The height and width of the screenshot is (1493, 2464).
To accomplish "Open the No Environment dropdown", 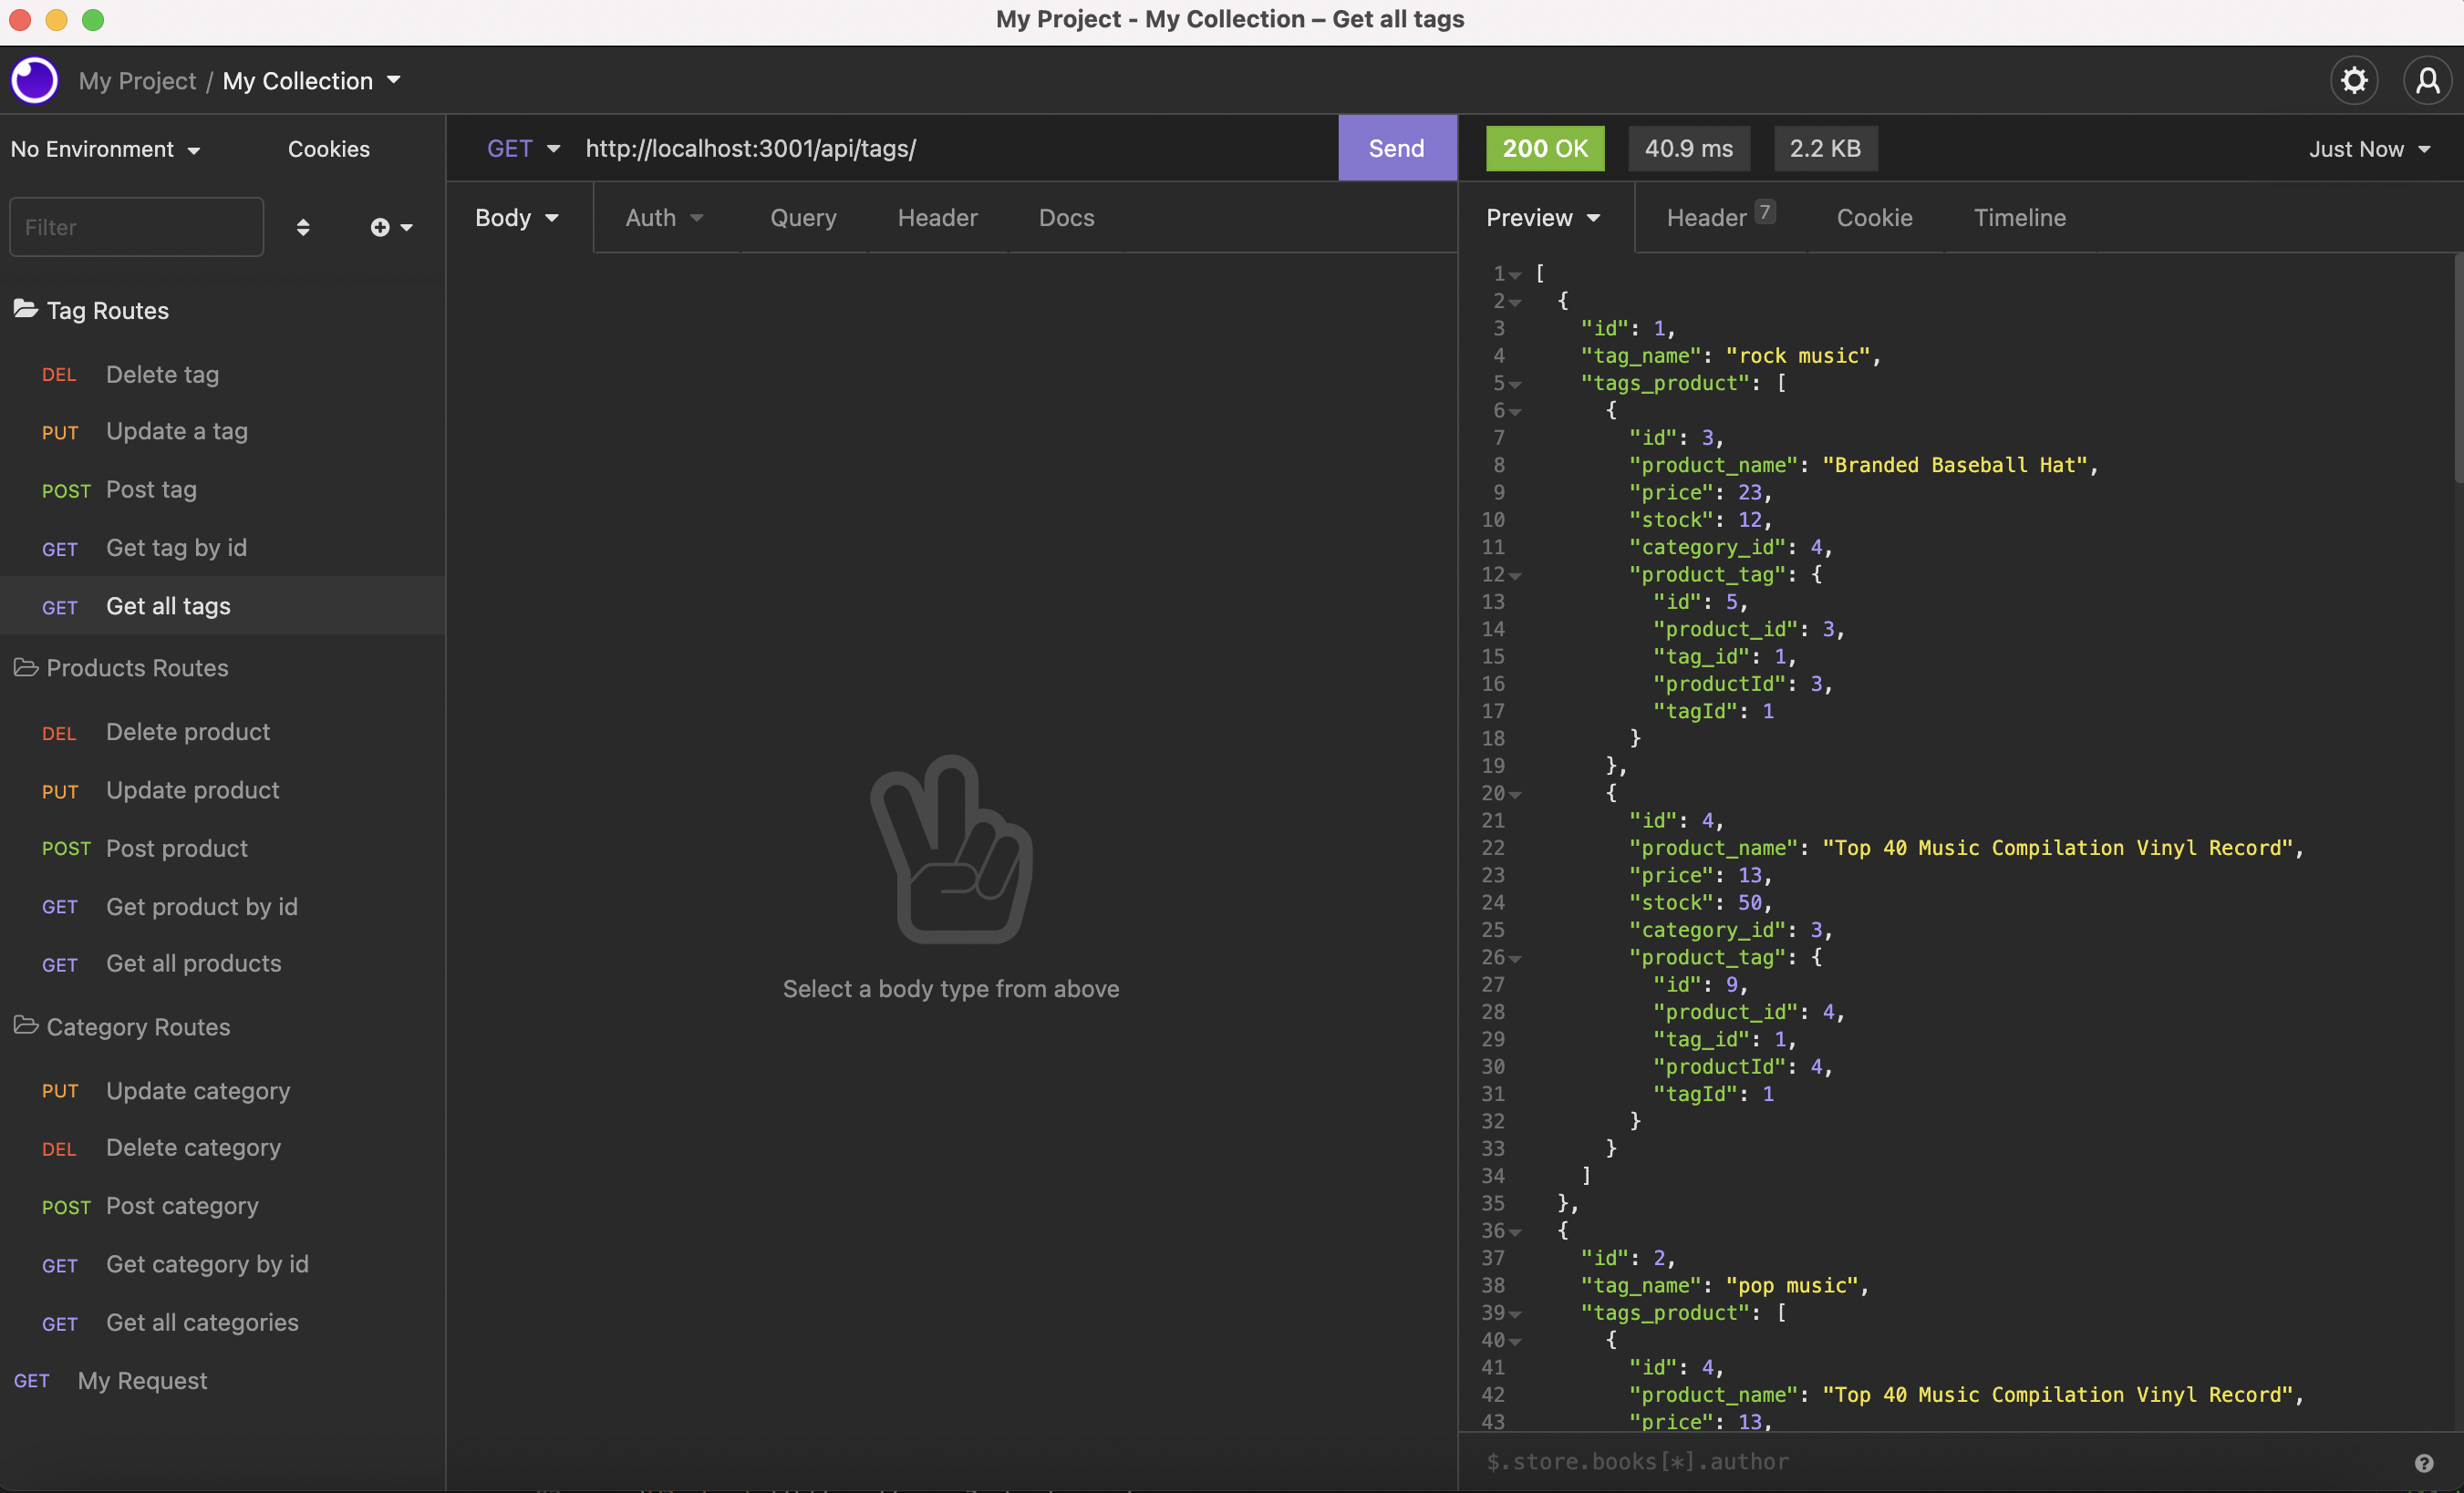I will coord(105,149).
